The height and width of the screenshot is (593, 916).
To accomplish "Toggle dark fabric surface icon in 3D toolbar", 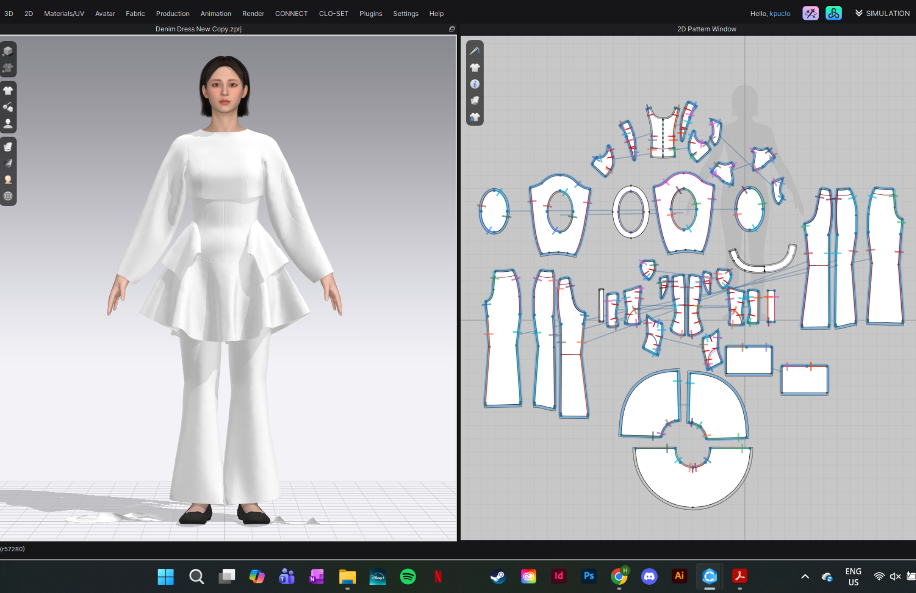I will (8, 163).
